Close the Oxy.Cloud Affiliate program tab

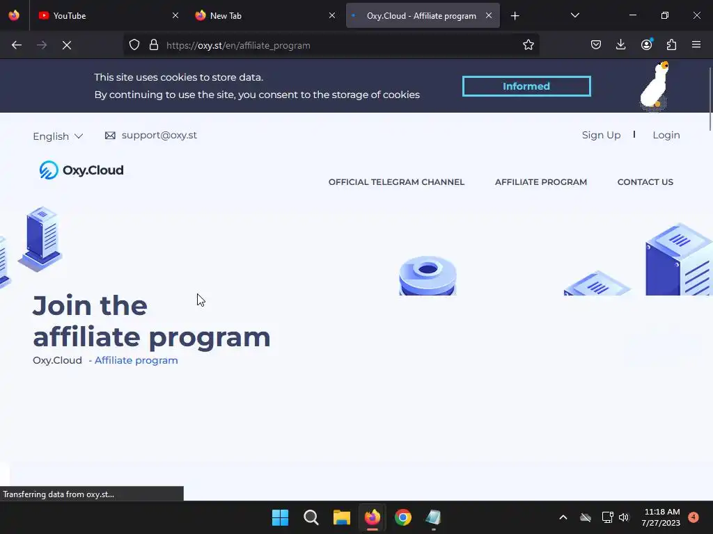(489, 15)
